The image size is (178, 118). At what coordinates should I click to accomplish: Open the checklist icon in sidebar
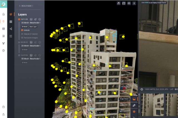coord(11,36)
